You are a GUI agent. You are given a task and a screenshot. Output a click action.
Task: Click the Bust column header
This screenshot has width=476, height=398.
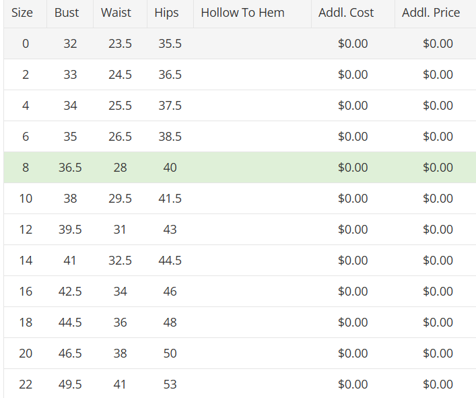tap(67, 13)
